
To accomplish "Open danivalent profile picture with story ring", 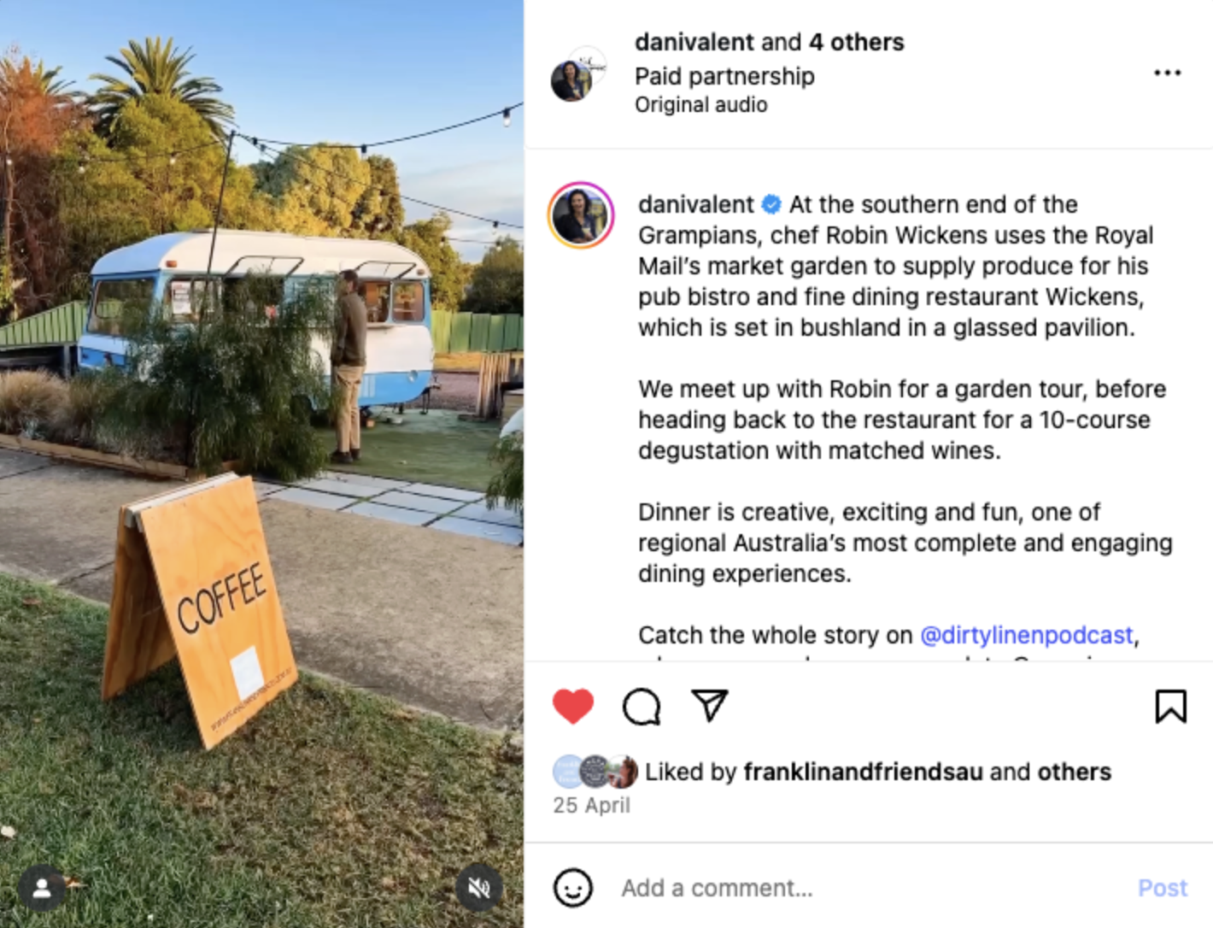I will [581, 214].
